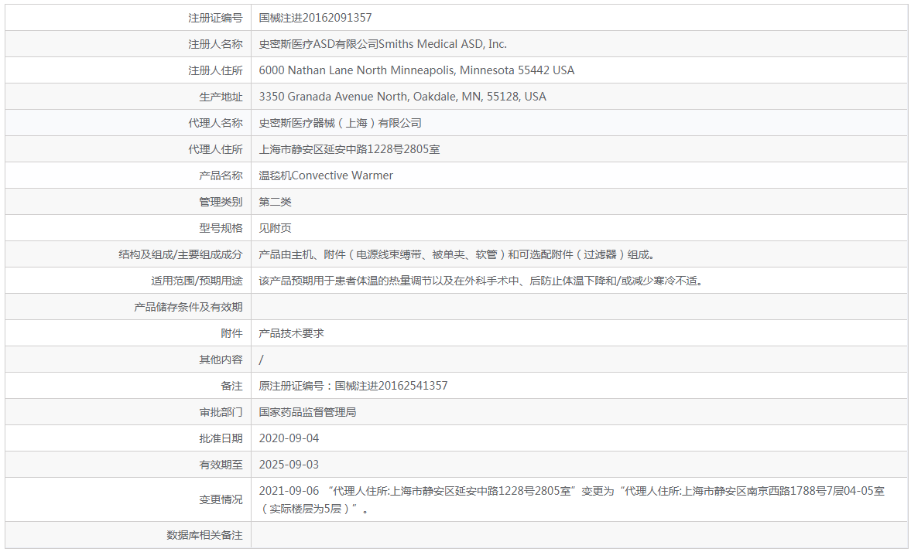The image size is (911, 552).
Task: Select the 注册证编号 row label
Action: click(215, 18)
